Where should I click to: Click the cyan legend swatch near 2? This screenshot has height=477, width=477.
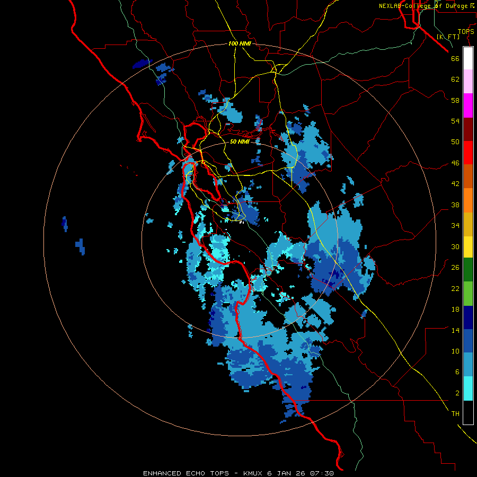(468, 388)
